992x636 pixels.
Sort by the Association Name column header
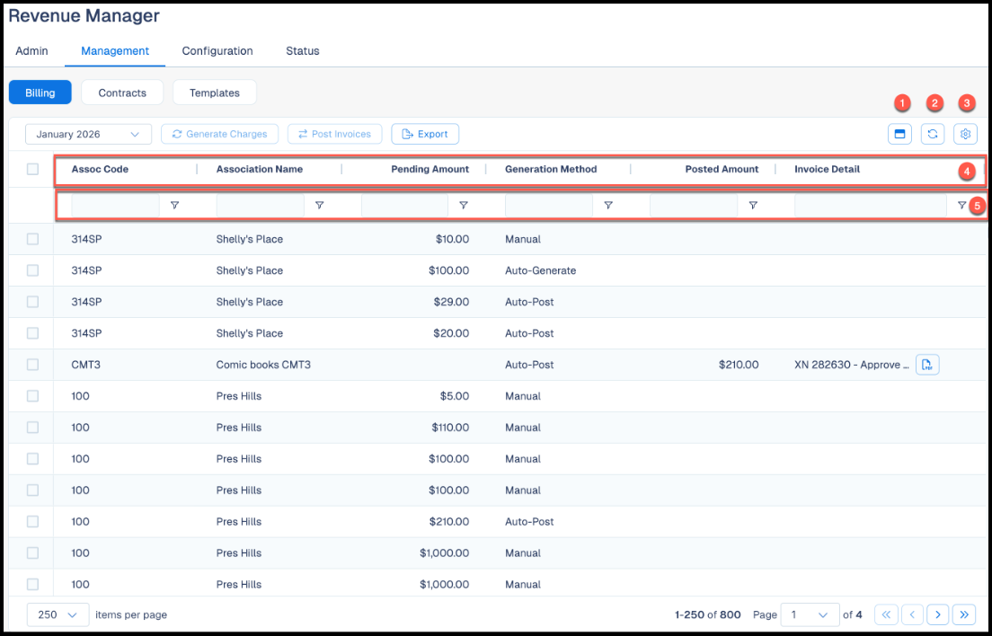(260, 170)
